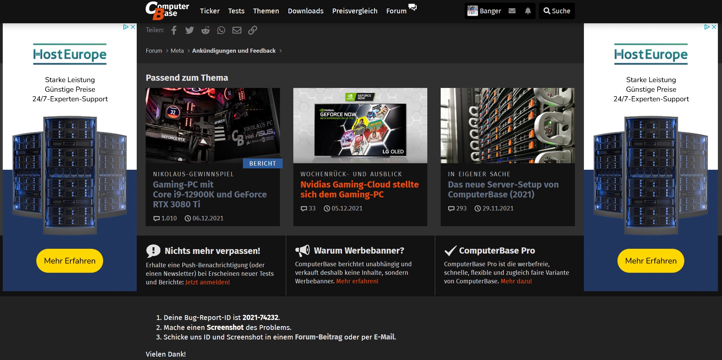Viewport: 722px width, 360px height.
Task: Open the forum speech-bubble icon in navbar
Action: click(x=413, y=7)
